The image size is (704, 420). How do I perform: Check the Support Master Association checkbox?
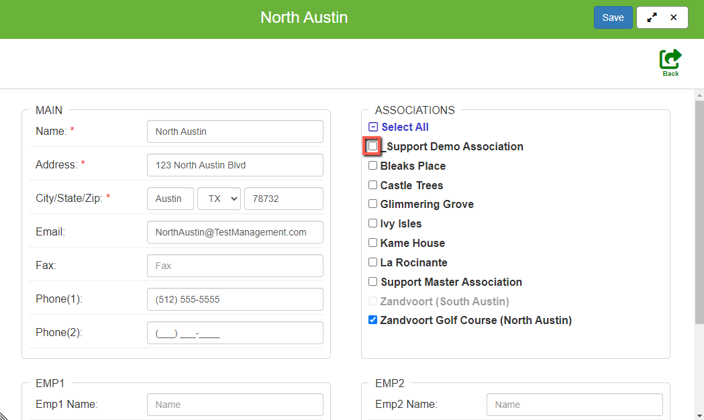click(x=372, y=281)
